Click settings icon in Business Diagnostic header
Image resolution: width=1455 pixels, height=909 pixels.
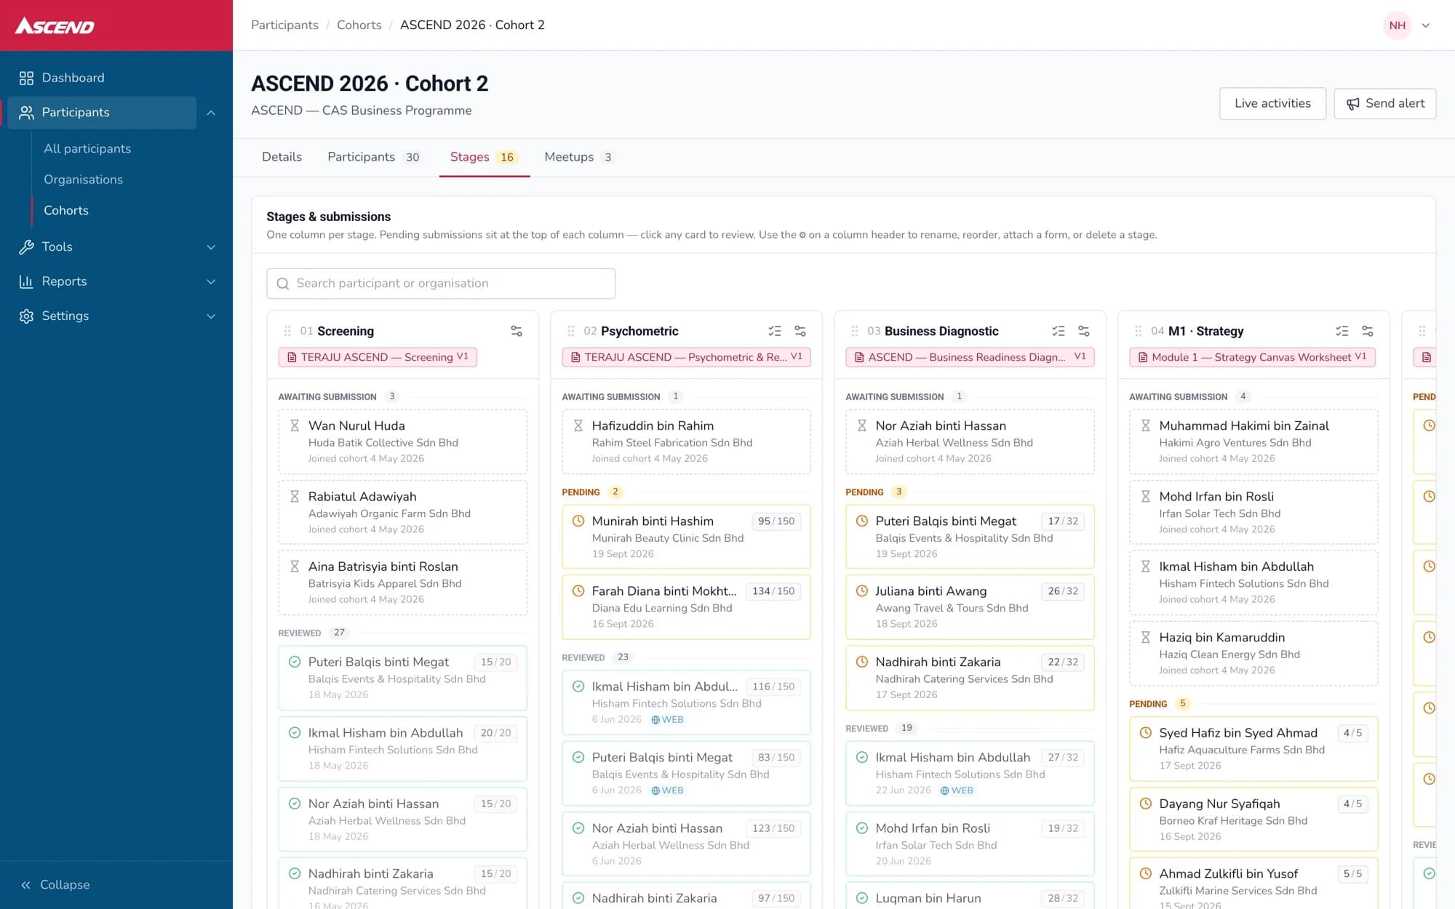1084,331
